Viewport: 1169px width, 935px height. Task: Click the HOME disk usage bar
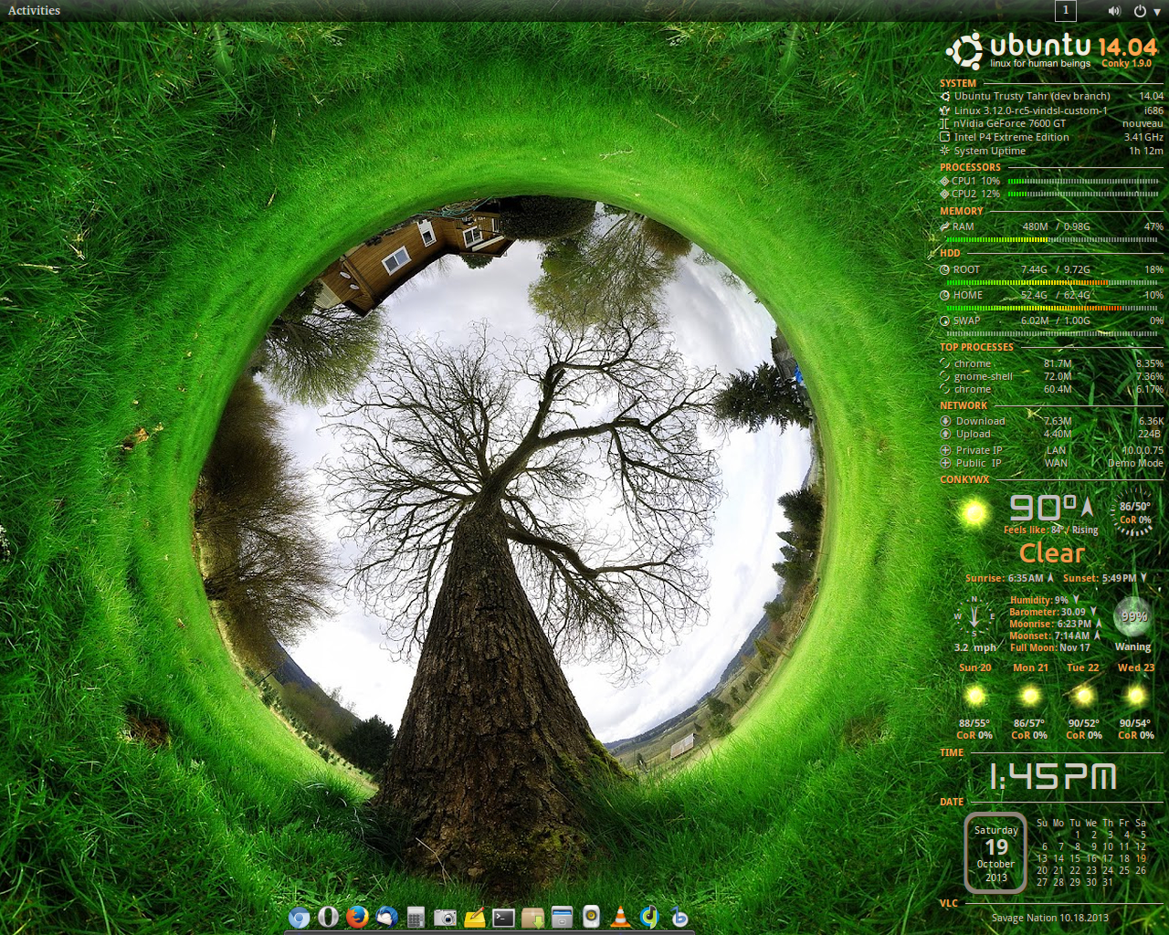[x=1053, y=308]
